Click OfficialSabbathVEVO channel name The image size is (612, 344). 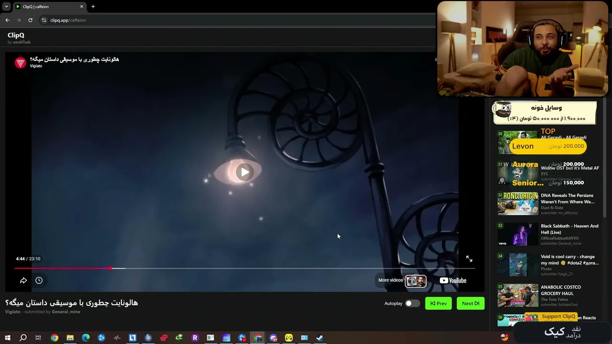click(x=560, y=238)
